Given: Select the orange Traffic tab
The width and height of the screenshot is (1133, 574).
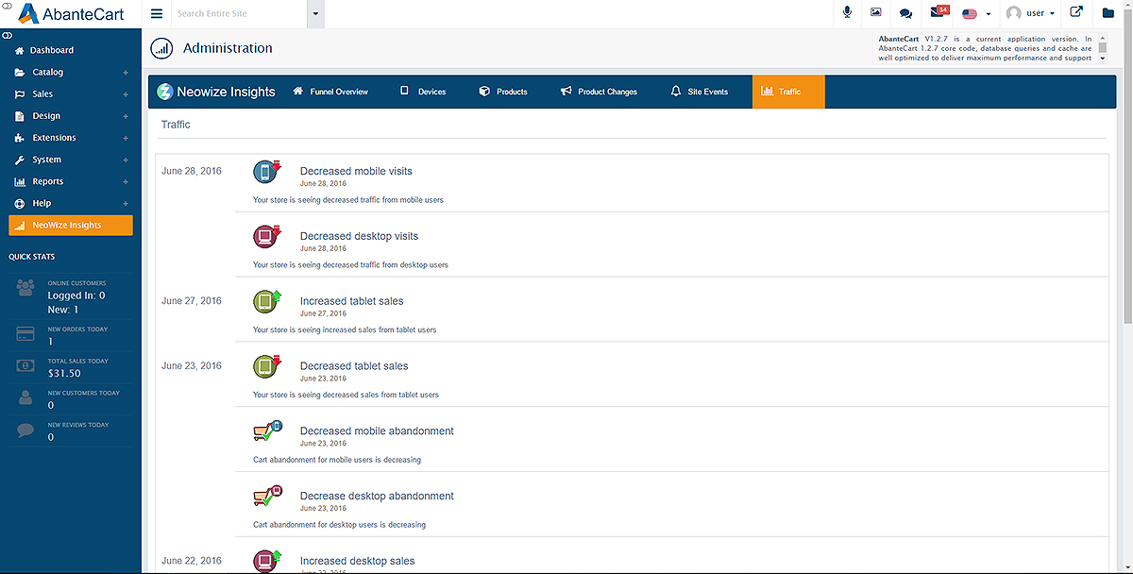Looking at the screenshot, I should [x=788, y=92].
